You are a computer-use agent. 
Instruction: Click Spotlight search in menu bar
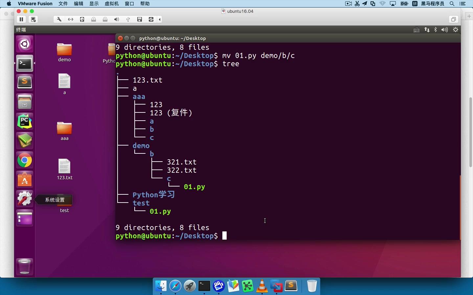(452, 4)
